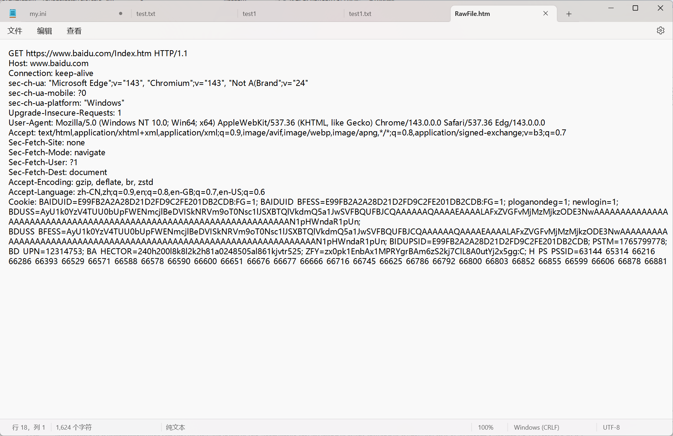This screenshot has width=673, height=436.
Task: Click the User-Agent Mozilla/5.0 line
Action: pos(277,123)
